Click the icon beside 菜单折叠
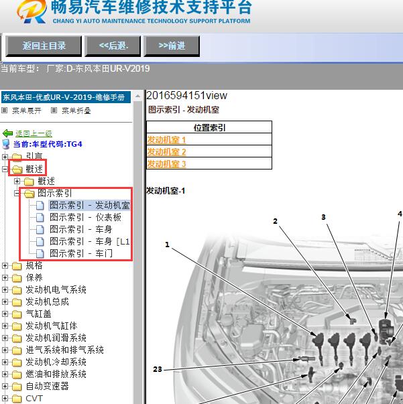This screenshot has height=404, width=403. [54, 111]
